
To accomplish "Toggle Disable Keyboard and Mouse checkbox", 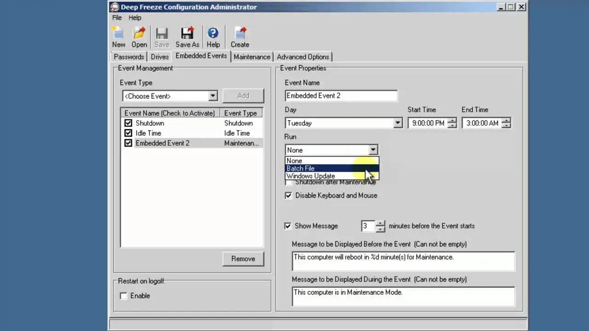I will (288, 195).
